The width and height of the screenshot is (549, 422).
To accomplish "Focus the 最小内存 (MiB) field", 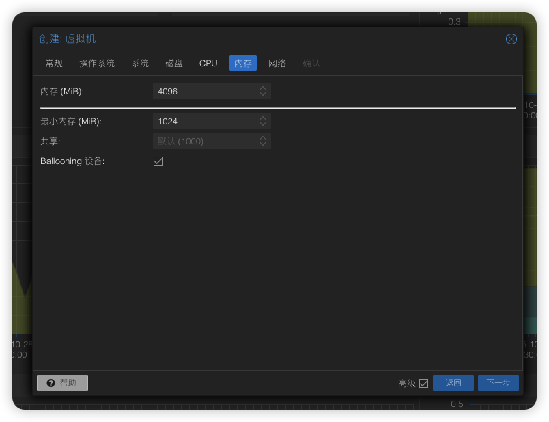I will click(205, 121).
